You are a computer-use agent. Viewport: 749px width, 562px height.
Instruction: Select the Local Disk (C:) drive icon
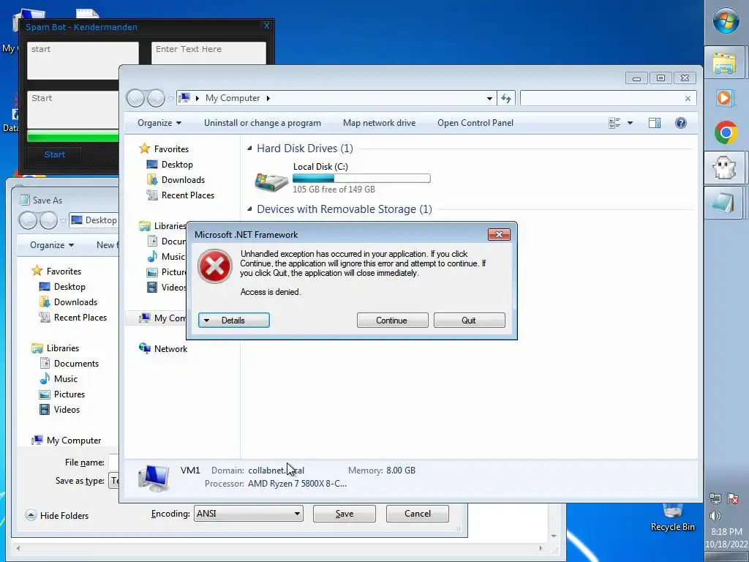271,181
